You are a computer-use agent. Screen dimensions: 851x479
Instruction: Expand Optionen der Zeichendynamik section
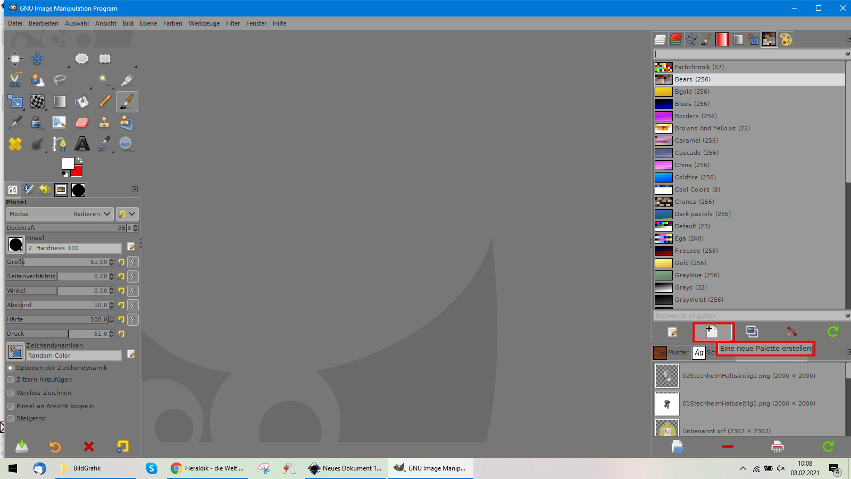point(10,368)
